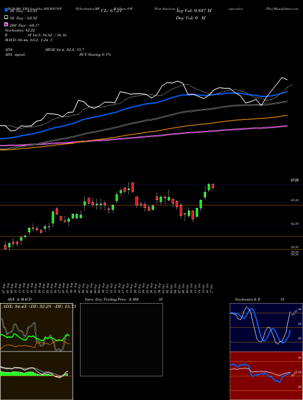The height and width of the screenshot is (400, 303).
Task: Click the last red candlestick on the chart
Action: click(213, 186)
